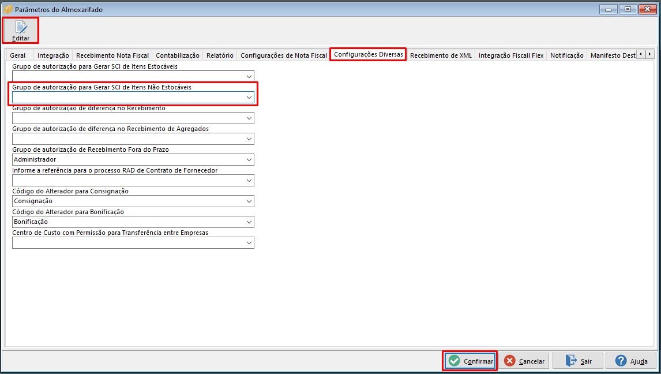Open the RAD de Contrato de Fornecedor dropdown

pyautogui.click(x=249, y=181)
